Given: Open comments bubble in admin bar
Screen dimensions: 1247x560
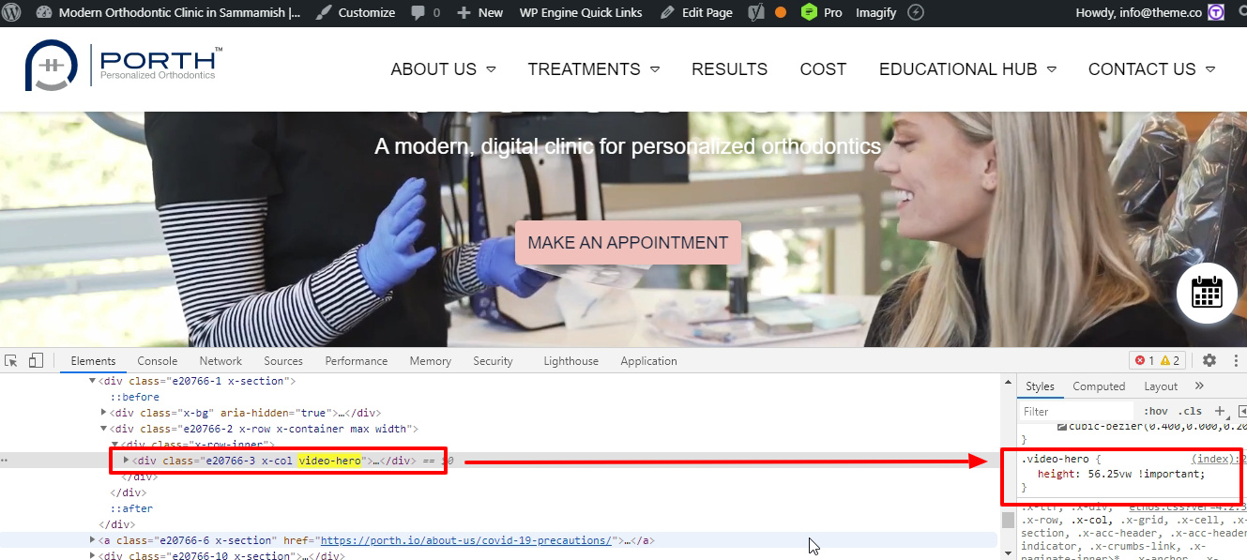Looking at the screenshot, I should coord(425,13).
